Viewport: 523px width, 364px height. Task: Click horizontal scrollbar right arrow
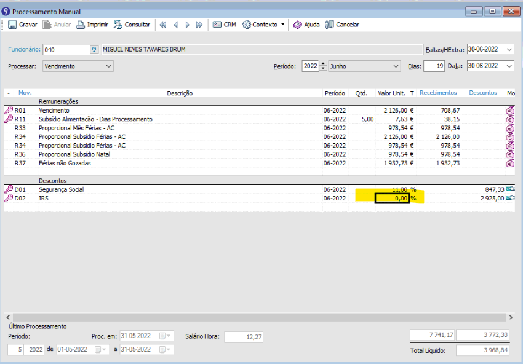click(x=510, y=317)
